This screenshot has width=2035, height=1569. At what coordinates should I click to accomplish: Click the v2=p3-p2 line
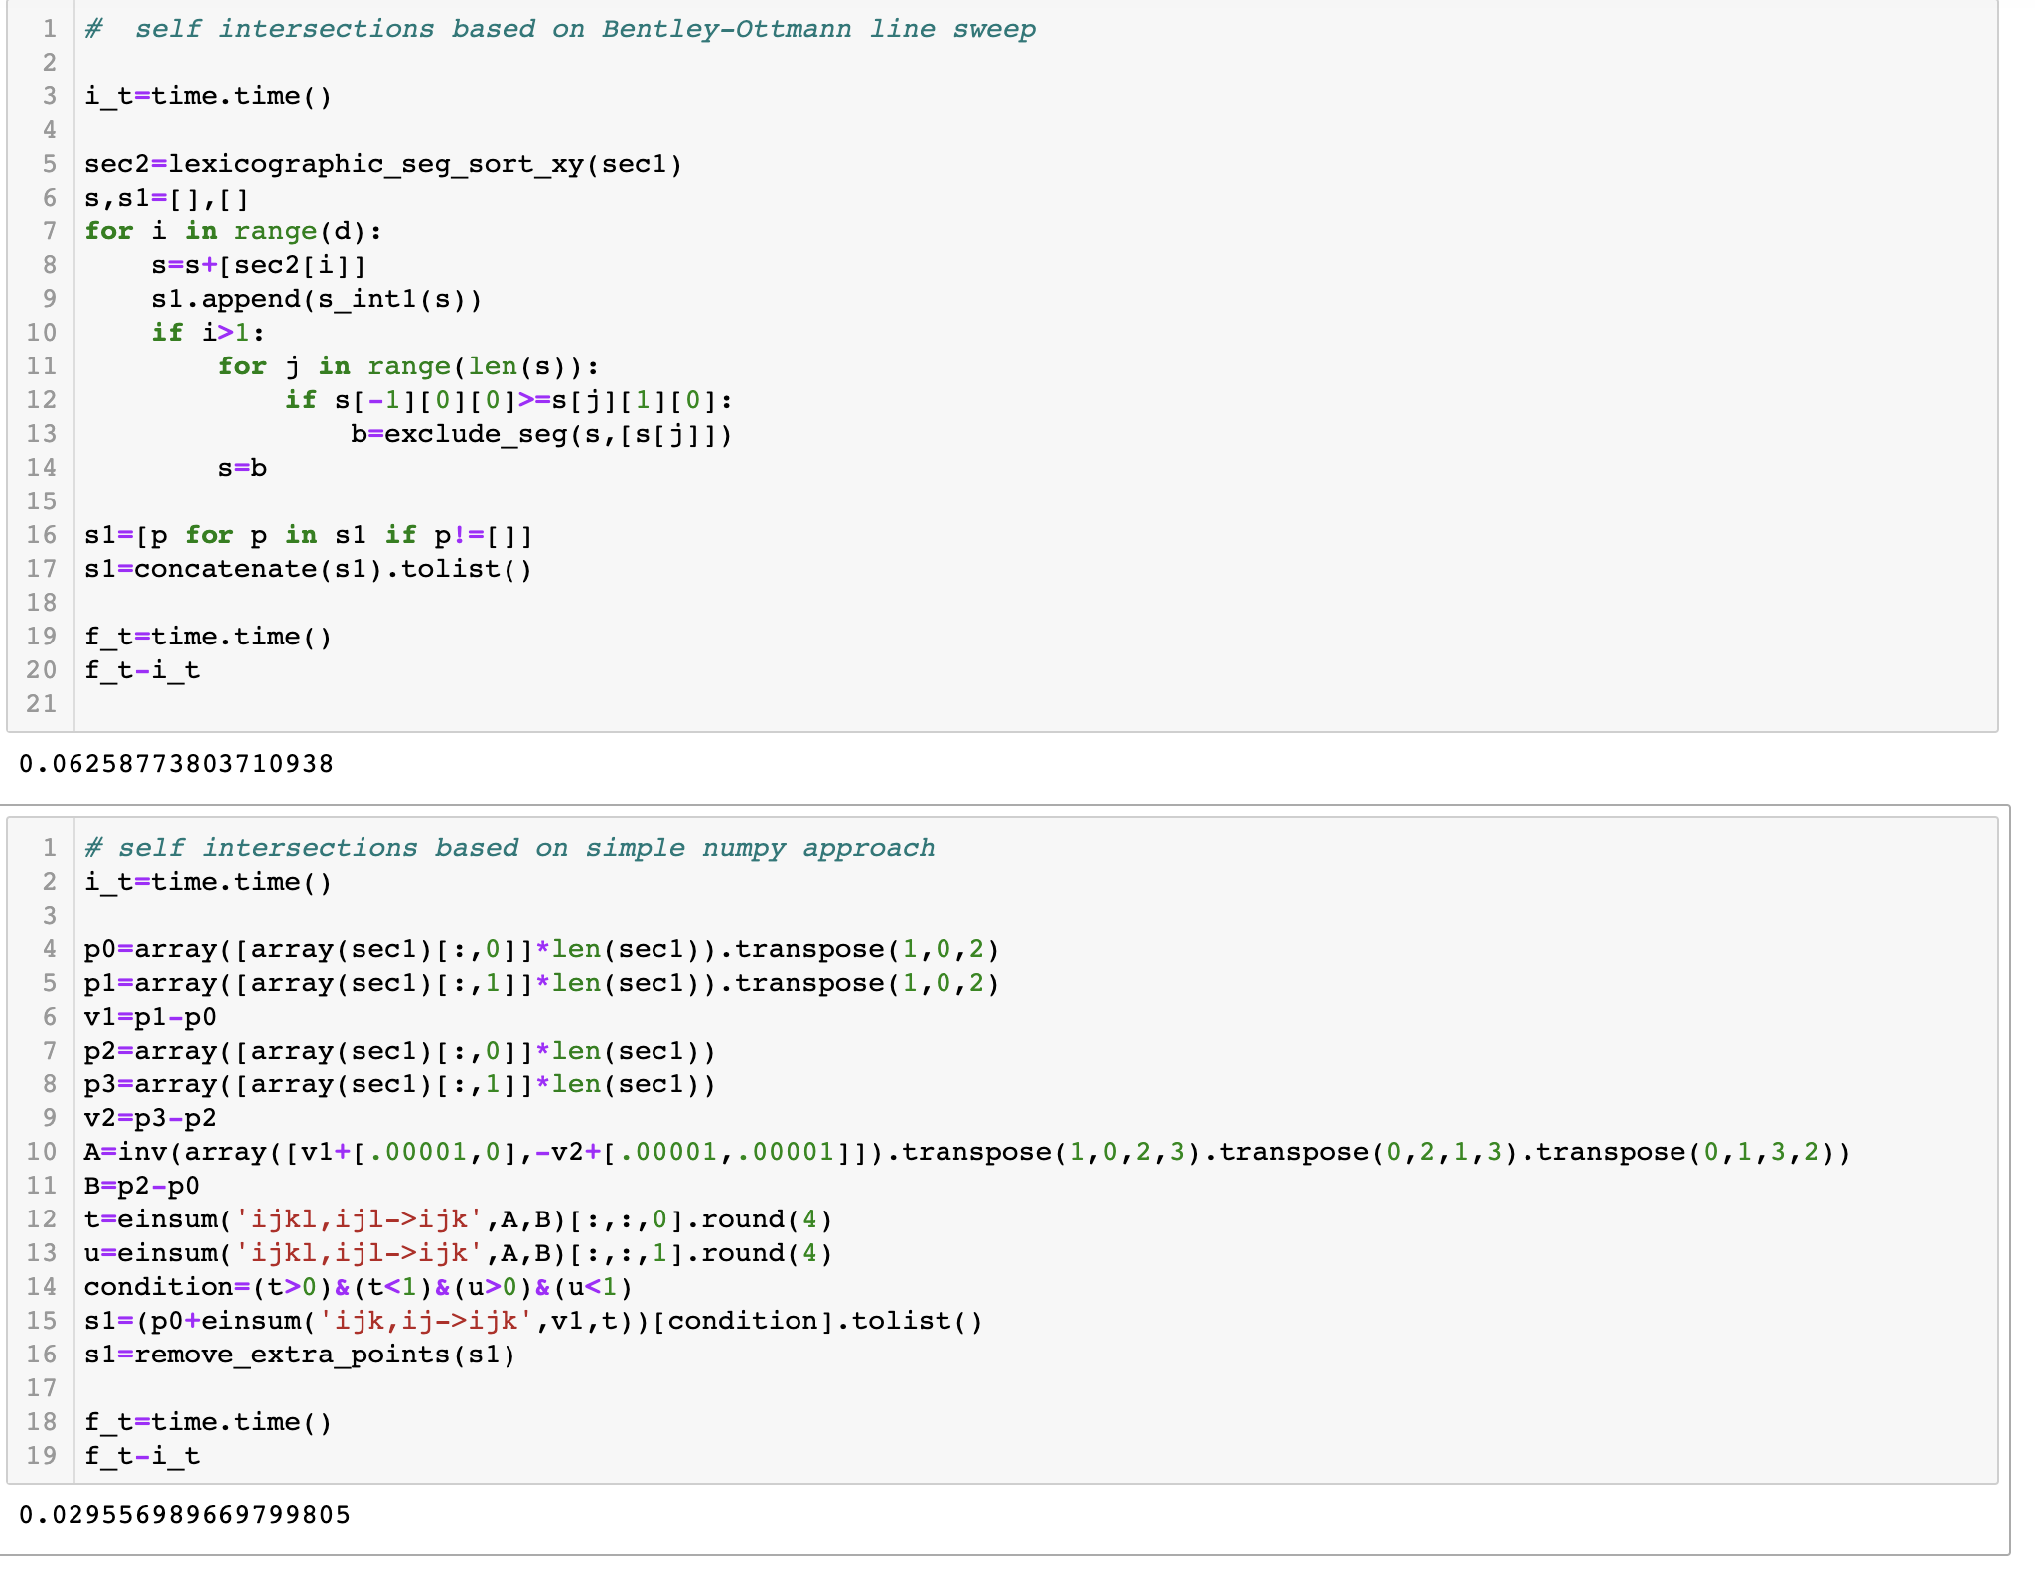[150, 1118]
